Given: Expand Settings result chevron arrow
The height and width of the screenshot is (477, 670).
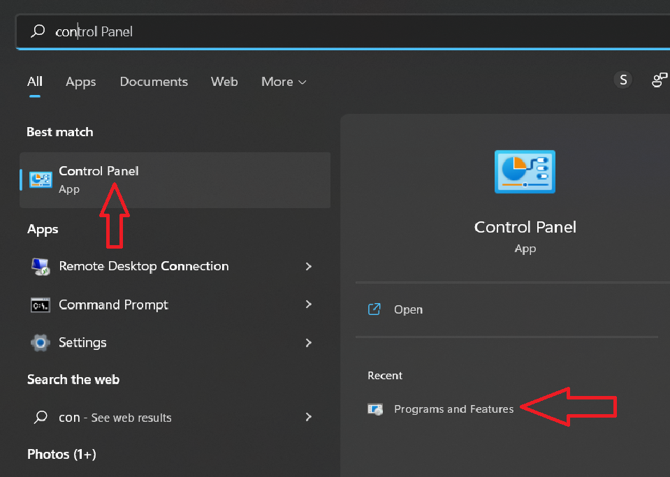Looking at the screenshot, I should coord(309,343).
